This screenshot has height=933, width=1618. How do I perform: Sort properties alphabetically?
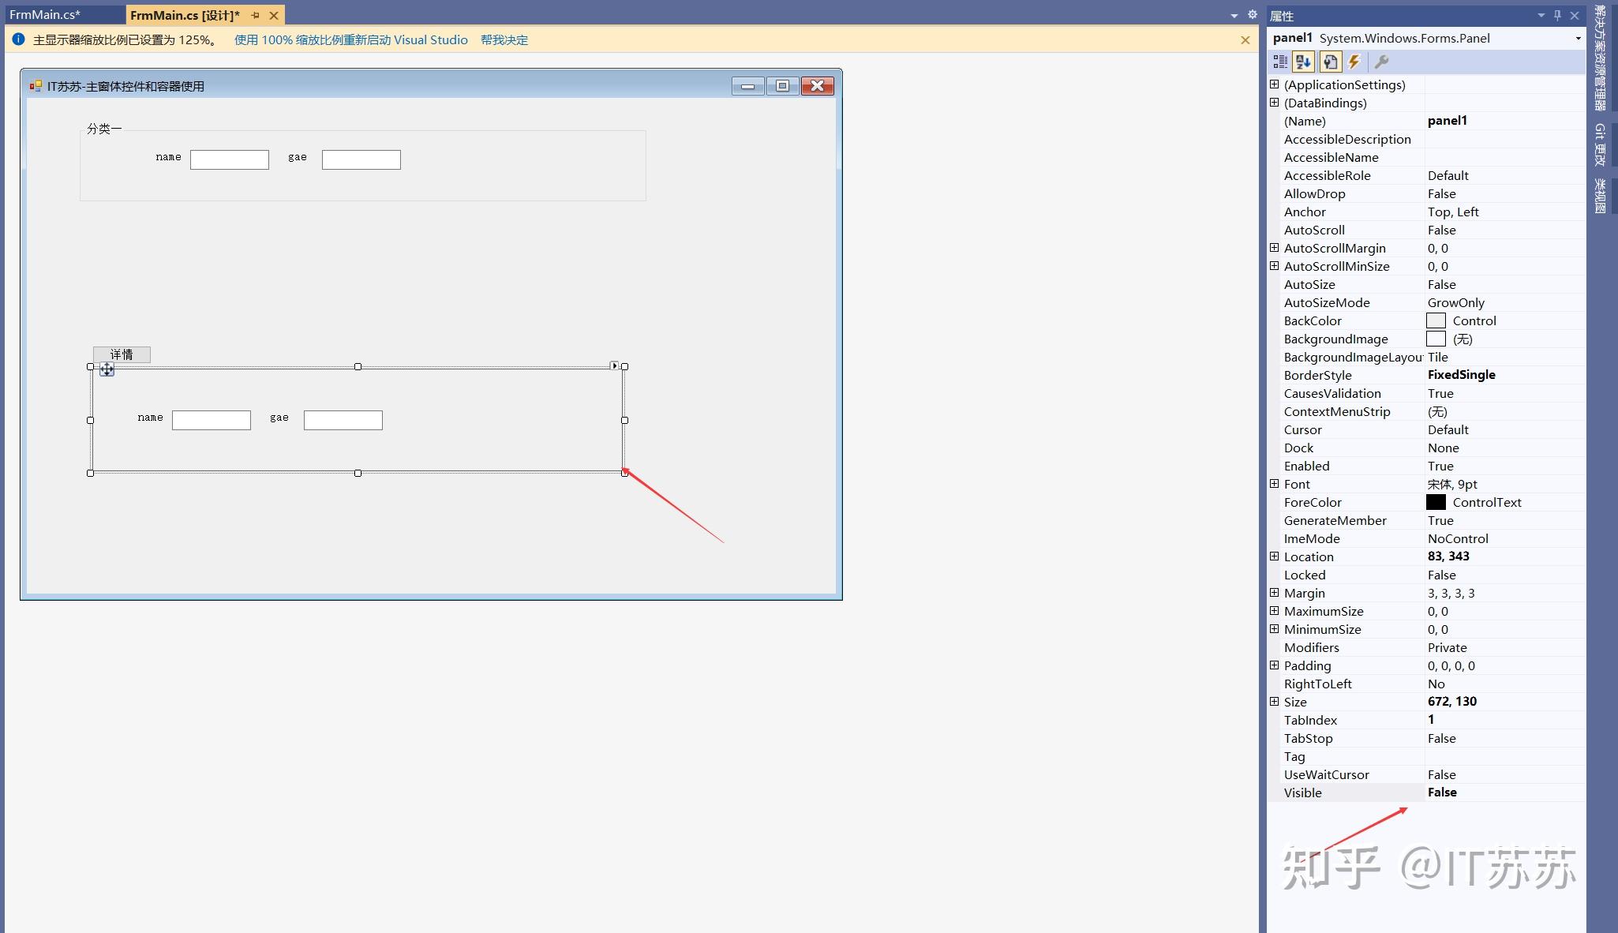click(1303, 62)
